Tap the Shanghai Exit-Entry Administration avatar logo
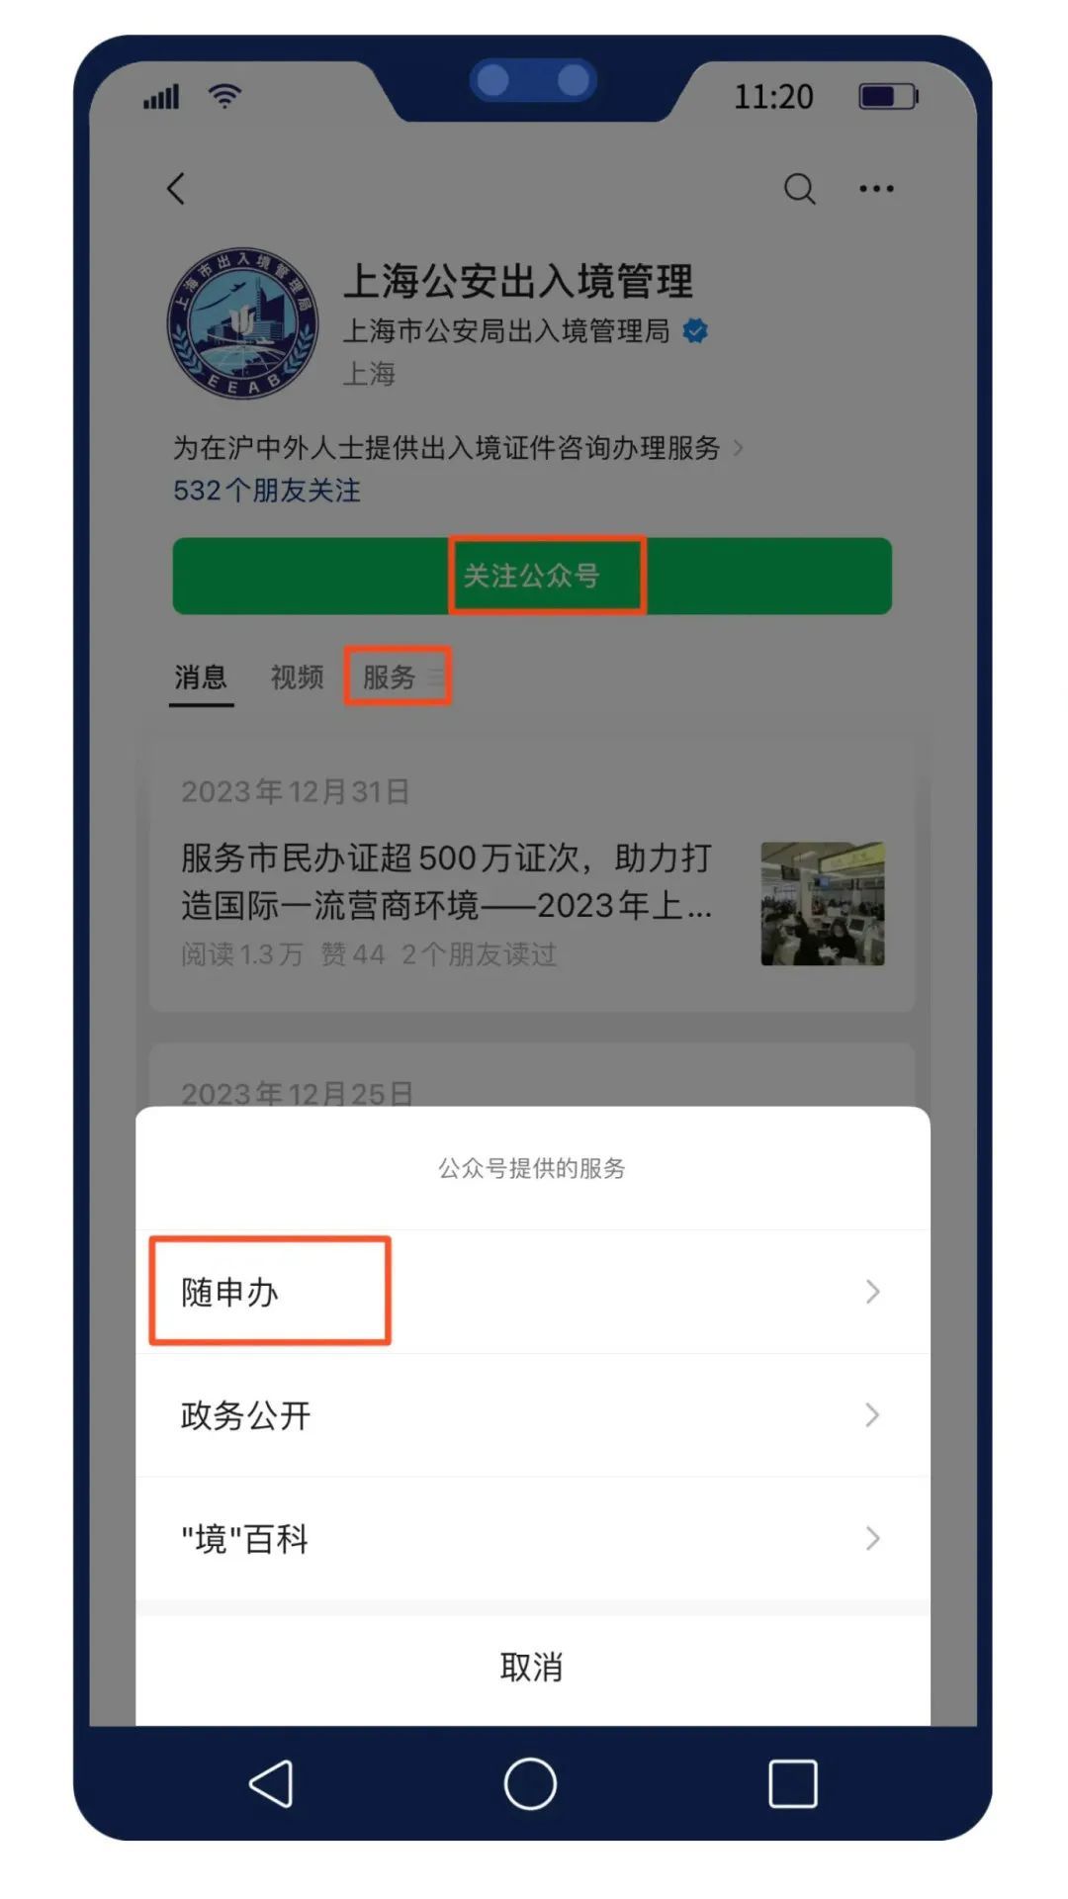The image size is (1068, 1899). [x=242, y=323]
